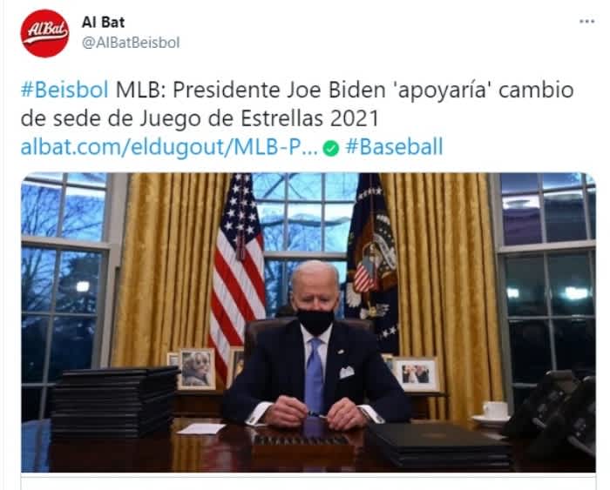The height and width of the screenshot is (490, 610).
Task: Click the tweet headline text about Joe Biden
Action: tap(297, 104)
